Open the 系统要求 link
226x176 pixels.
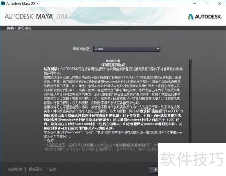(36, 169)
